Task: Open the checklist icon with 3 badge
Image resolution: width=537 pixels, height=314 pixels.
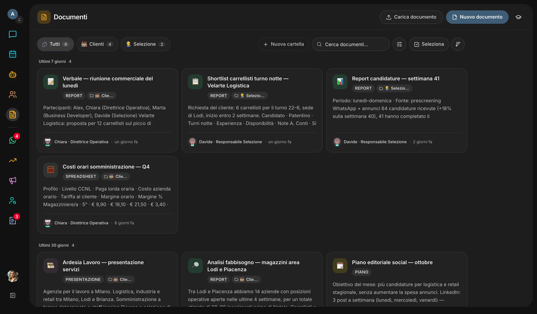Action: 13,220
